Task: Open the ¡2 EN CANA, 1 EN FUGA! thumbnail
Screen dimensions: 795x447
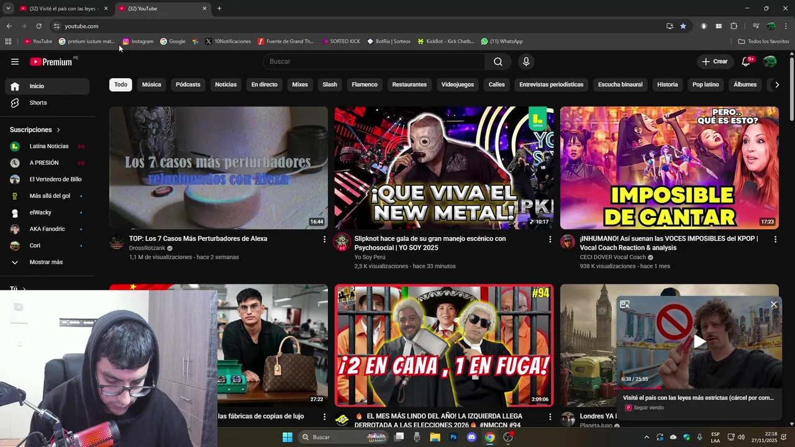Action: point(444,345)
